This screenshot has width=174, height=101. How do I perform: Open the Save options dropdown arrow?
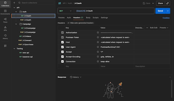click(x=153, y=3)
